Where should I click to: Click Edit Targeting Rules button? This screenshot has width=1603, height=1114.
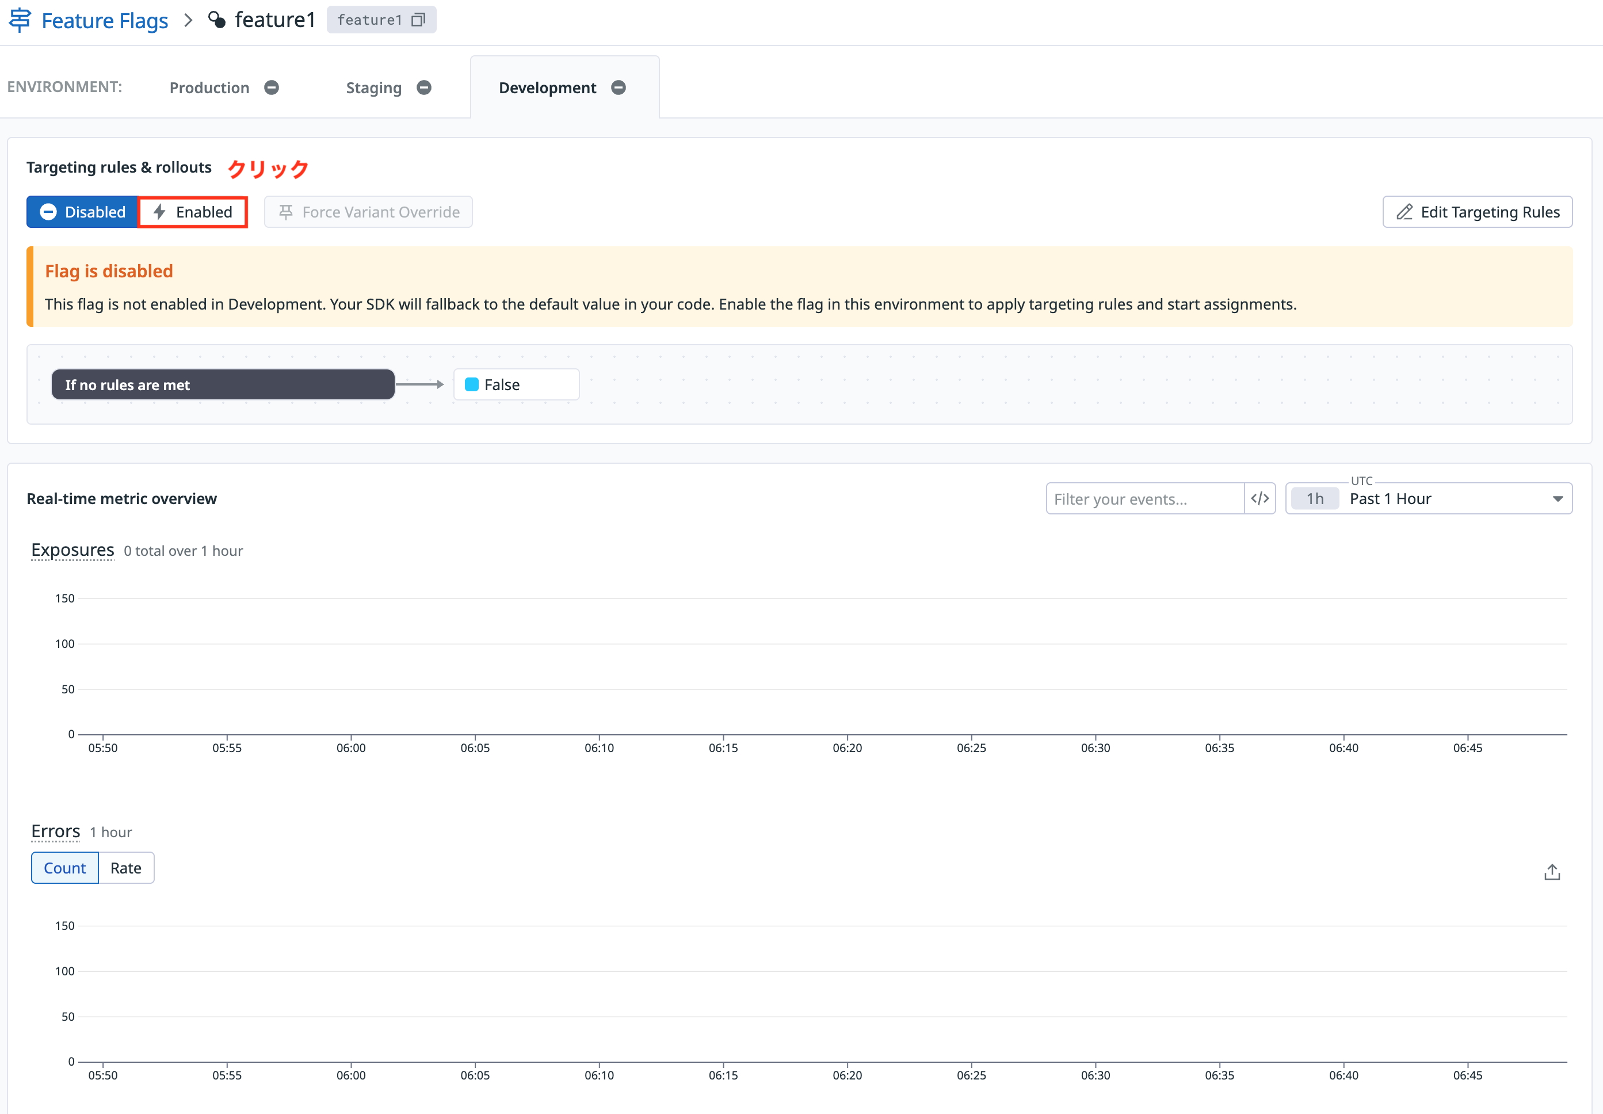coord(1476,212)
